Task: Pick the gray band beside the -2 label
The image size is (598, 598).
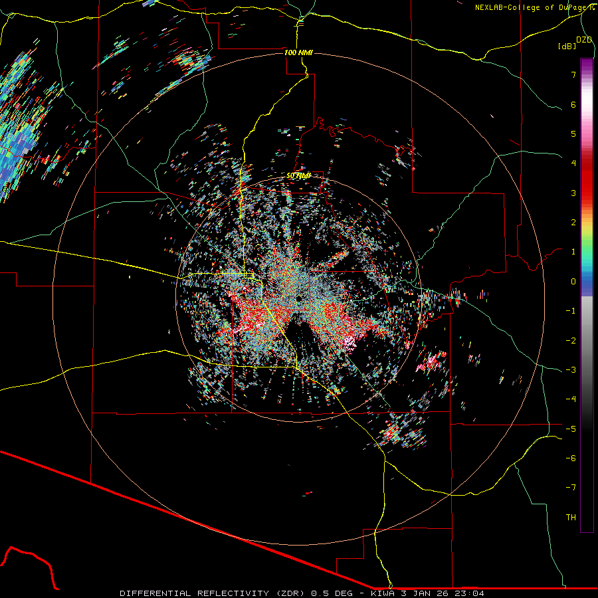Action: 587,341
